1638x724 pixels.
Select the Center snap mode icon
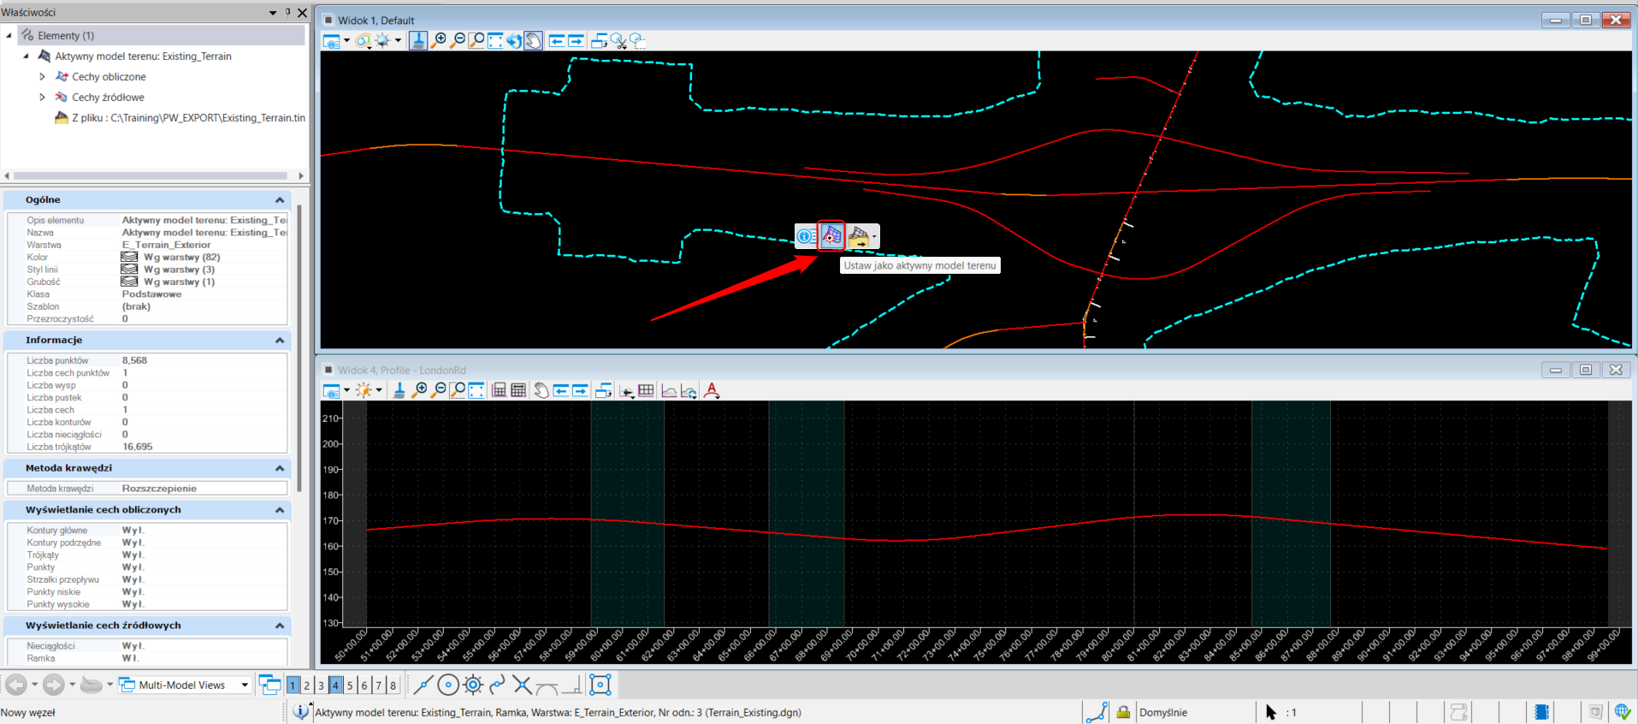(x=448, y=685)
